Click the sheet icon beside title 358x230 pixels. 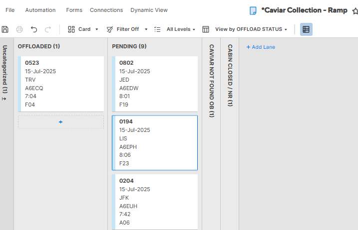253,10
